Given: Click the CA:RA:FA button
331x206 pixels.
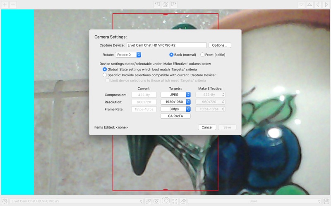Looking at the screenshot, I should point(175,116).
